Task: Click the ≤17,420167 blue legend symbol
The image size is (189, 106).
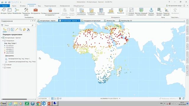Action: click(5, 46)
